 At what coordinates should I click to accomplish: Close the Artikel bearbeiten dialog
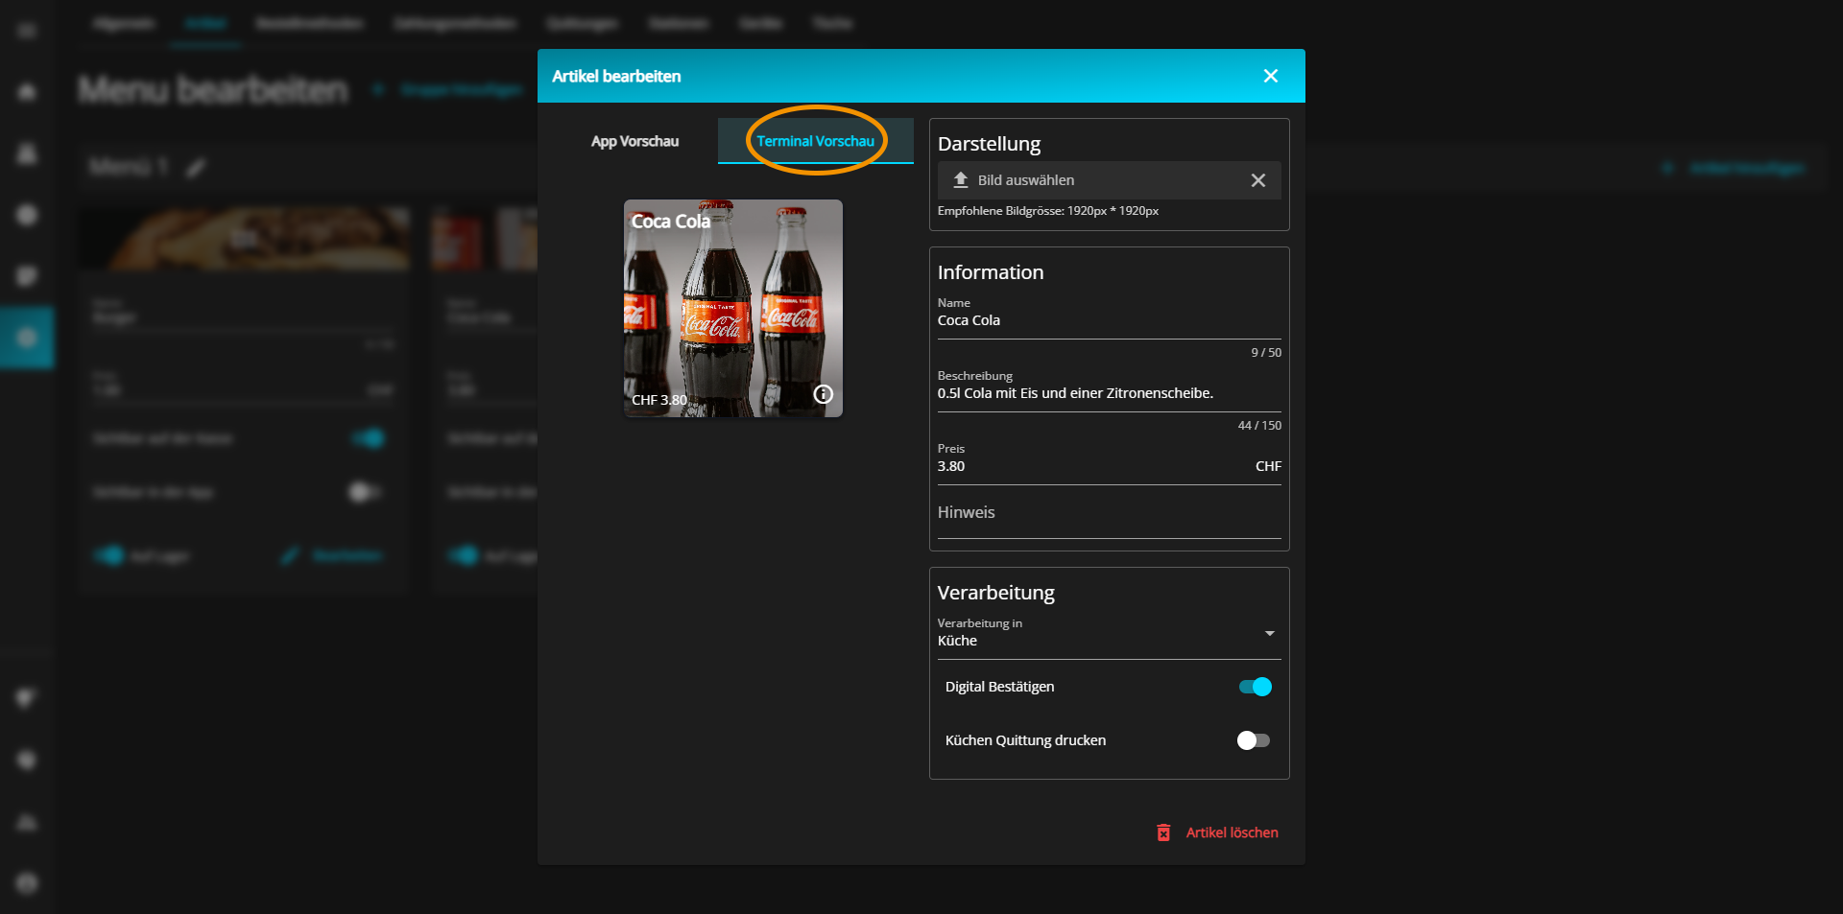point(1271,76)
